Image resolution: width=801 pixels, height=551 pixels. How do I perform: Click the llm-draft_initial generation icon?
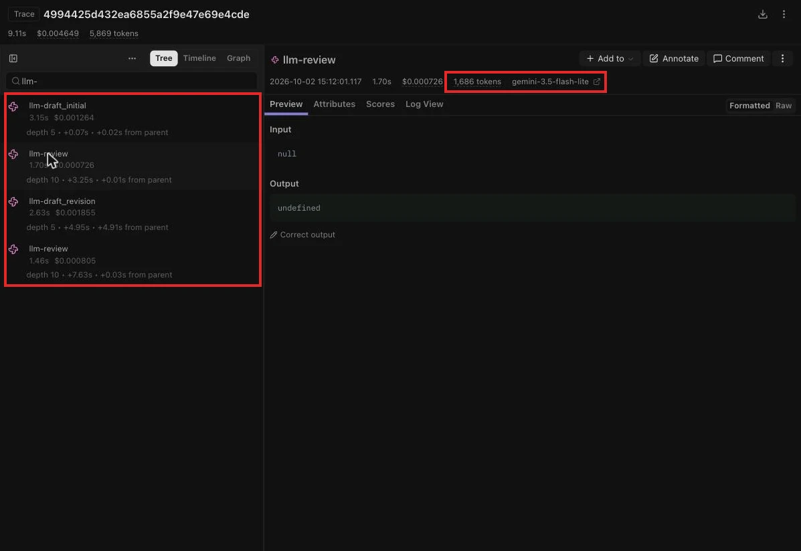[x=13, y=106]
